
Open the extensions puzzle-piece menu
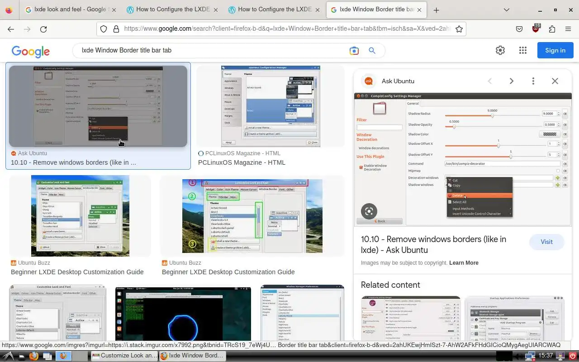click(x=552, y=29)
